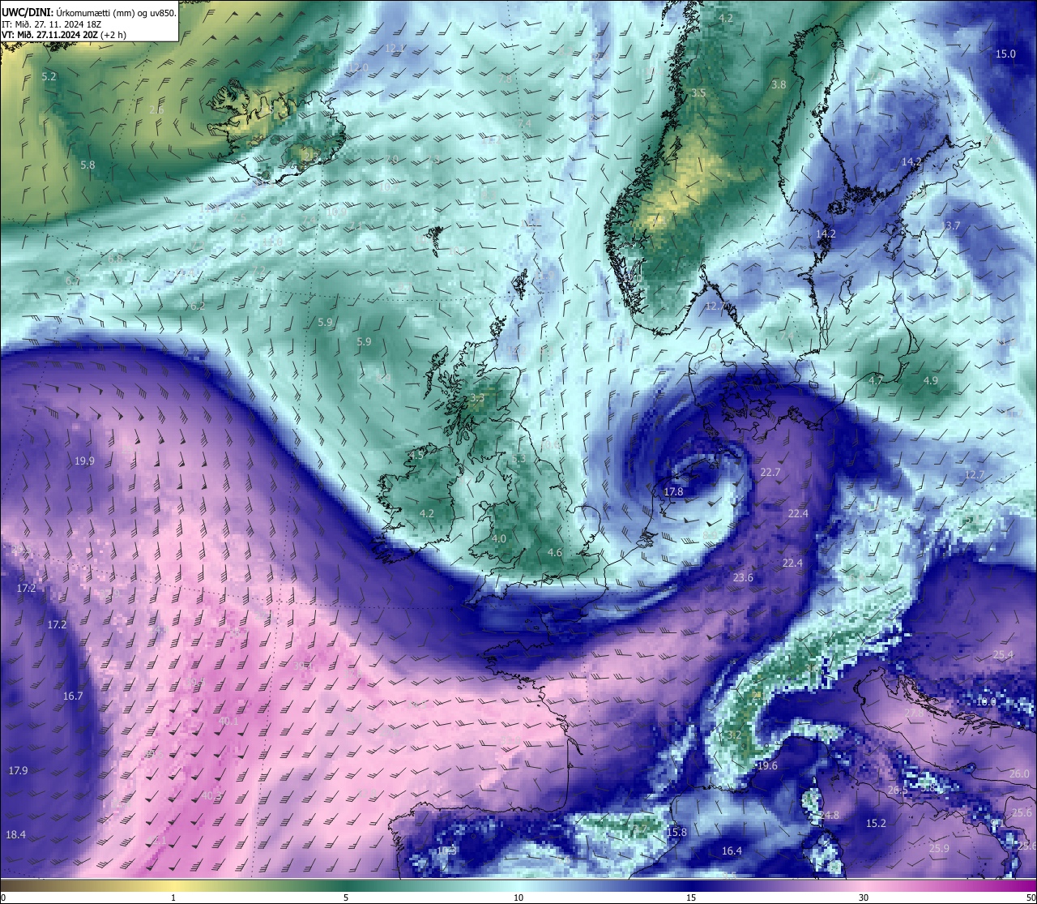Click the '5.2' value on the map

(49, 76)
